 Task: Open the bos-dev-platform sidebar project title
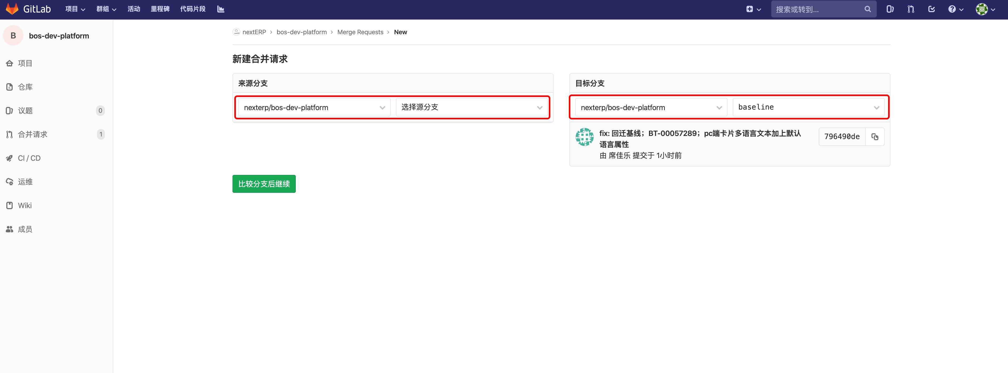point(59,36)
